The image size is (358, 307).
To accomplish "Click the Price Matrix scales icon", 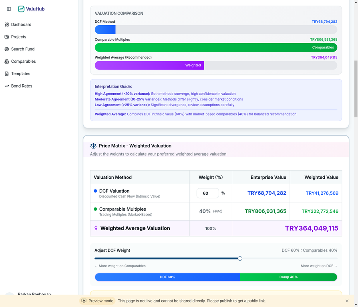I will (93, 146).
